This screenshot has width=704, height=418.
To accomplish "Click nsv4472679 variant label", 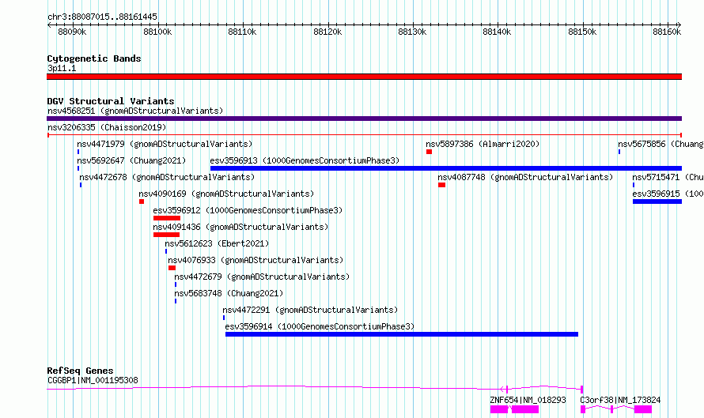I will point(262,277).
